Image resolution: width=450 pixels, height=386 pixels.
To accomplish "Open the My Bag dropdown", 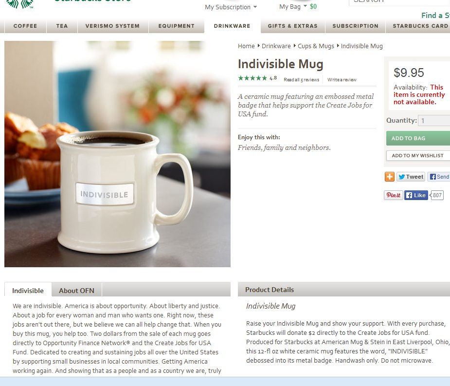I will pos(293,6).
